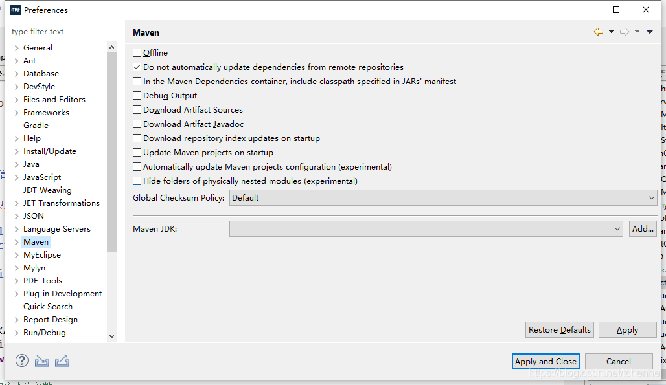
Task: Open the back history dropdown arrow
Action: coord(611,32)
